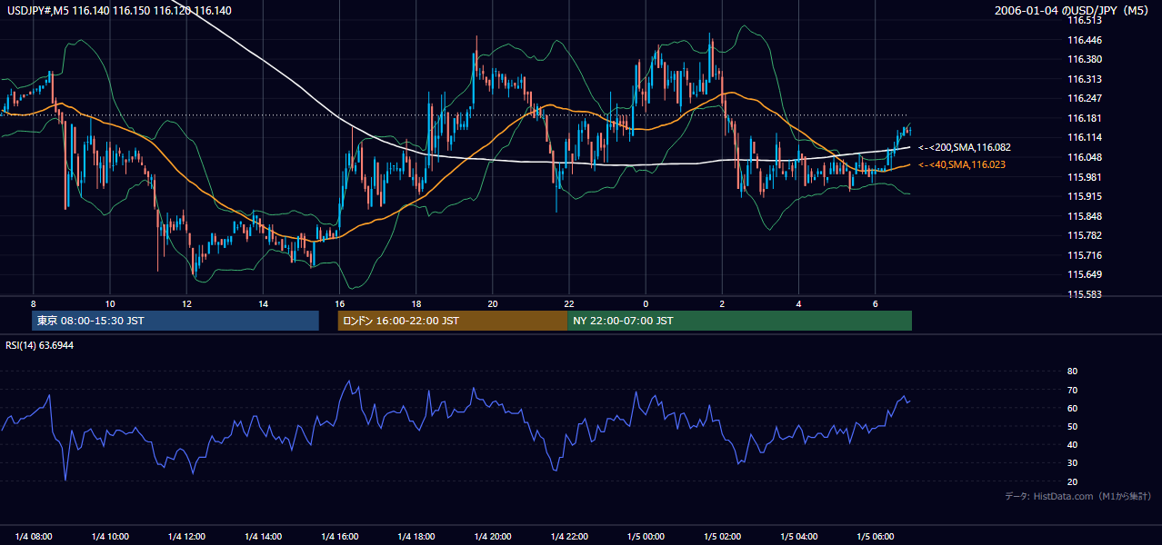Select the 東京 08:00-15:30 JST session bar

[175, 321]
